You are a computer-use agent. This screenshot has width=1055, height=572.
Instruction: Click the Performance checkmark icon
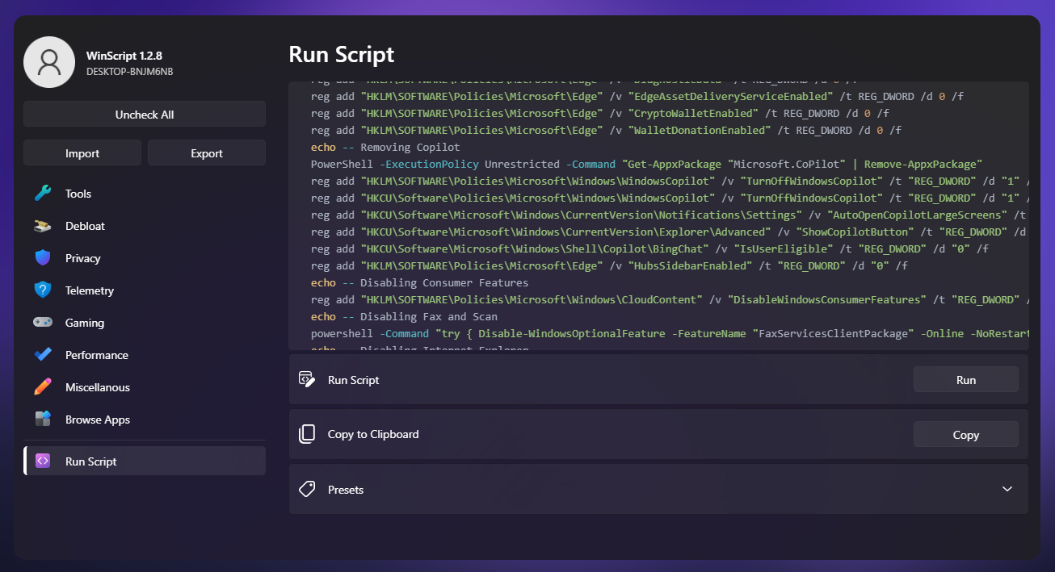click(43, 355)
